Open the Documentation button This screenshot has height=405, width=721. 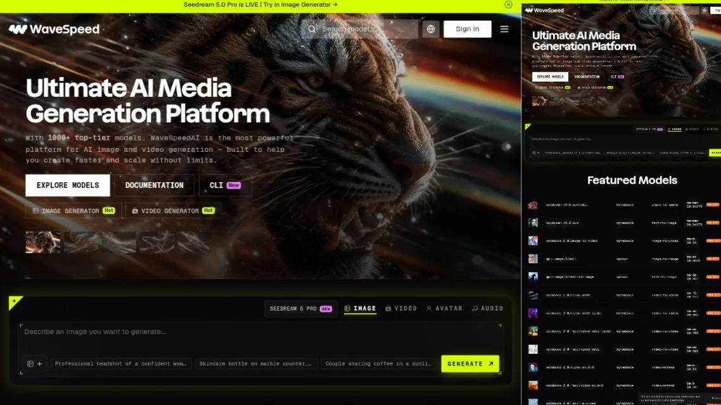coord(155,185)
